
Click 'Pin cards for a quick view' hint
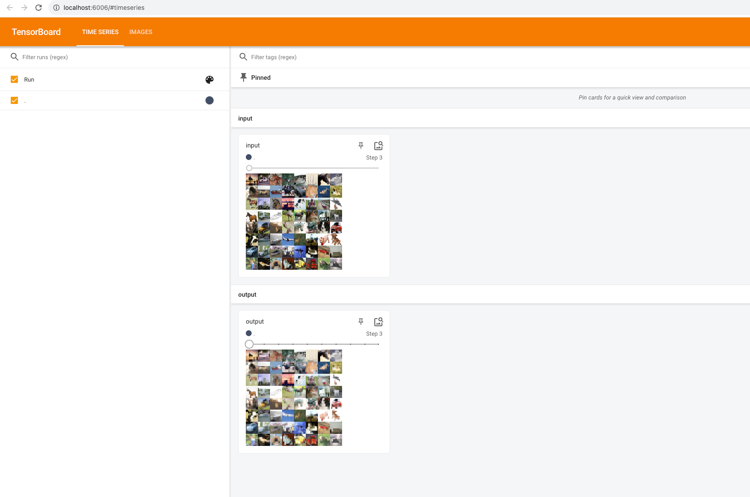tap(632, 97)
